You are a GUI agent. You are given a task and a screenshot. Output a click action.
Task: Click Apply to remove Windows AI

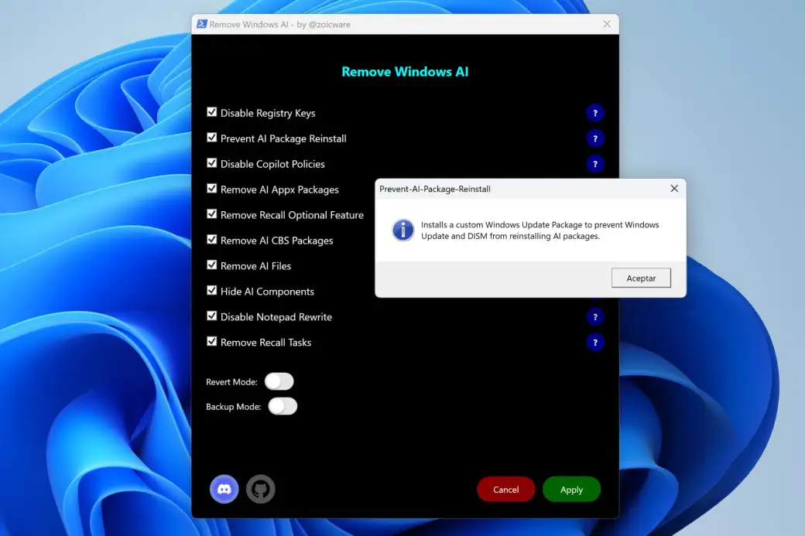click(571, 489)
